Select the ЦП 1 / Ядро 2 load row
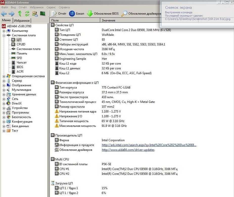 (x=81, y=193)
